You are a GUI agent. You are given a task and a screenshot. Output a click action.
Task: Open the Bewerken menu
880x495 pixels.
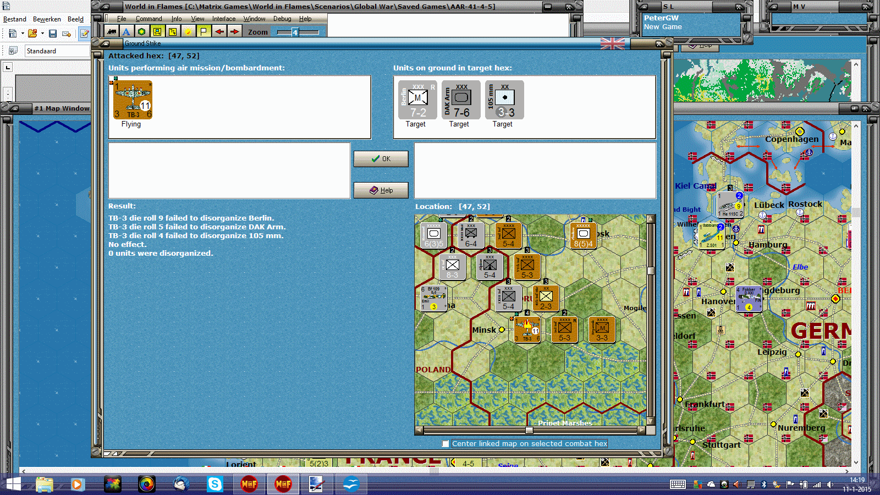pyautogui.click(x=47, y=19)
